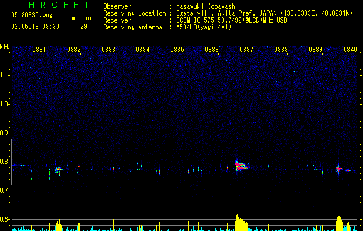The height and width of the screenshot is (231, 363).
Task: Click the 0833 time marker
Action: point(108,50)
